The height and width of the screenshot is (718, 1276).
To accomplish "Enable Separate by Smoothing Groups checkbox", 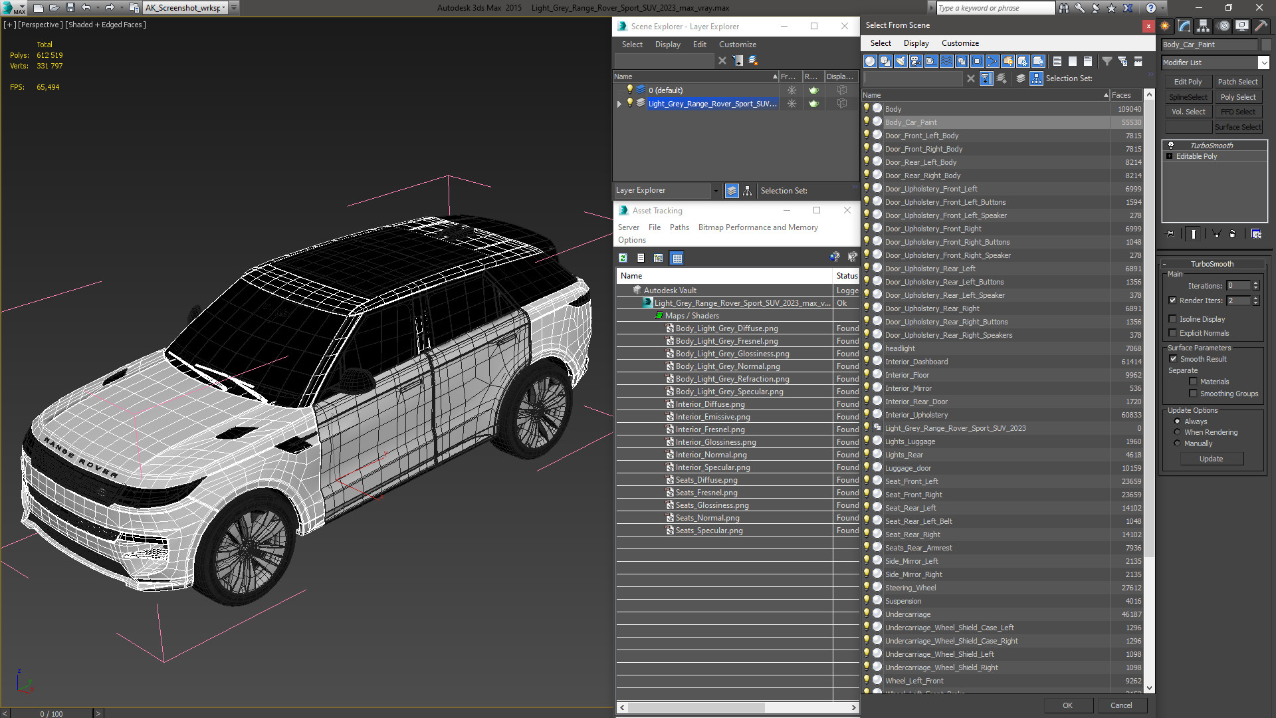I will point(1193,394).
